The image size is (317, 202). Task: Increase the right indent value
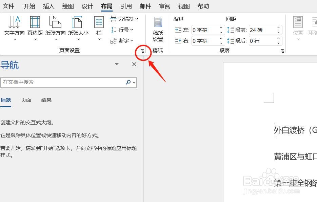click(x=221, y=38)
